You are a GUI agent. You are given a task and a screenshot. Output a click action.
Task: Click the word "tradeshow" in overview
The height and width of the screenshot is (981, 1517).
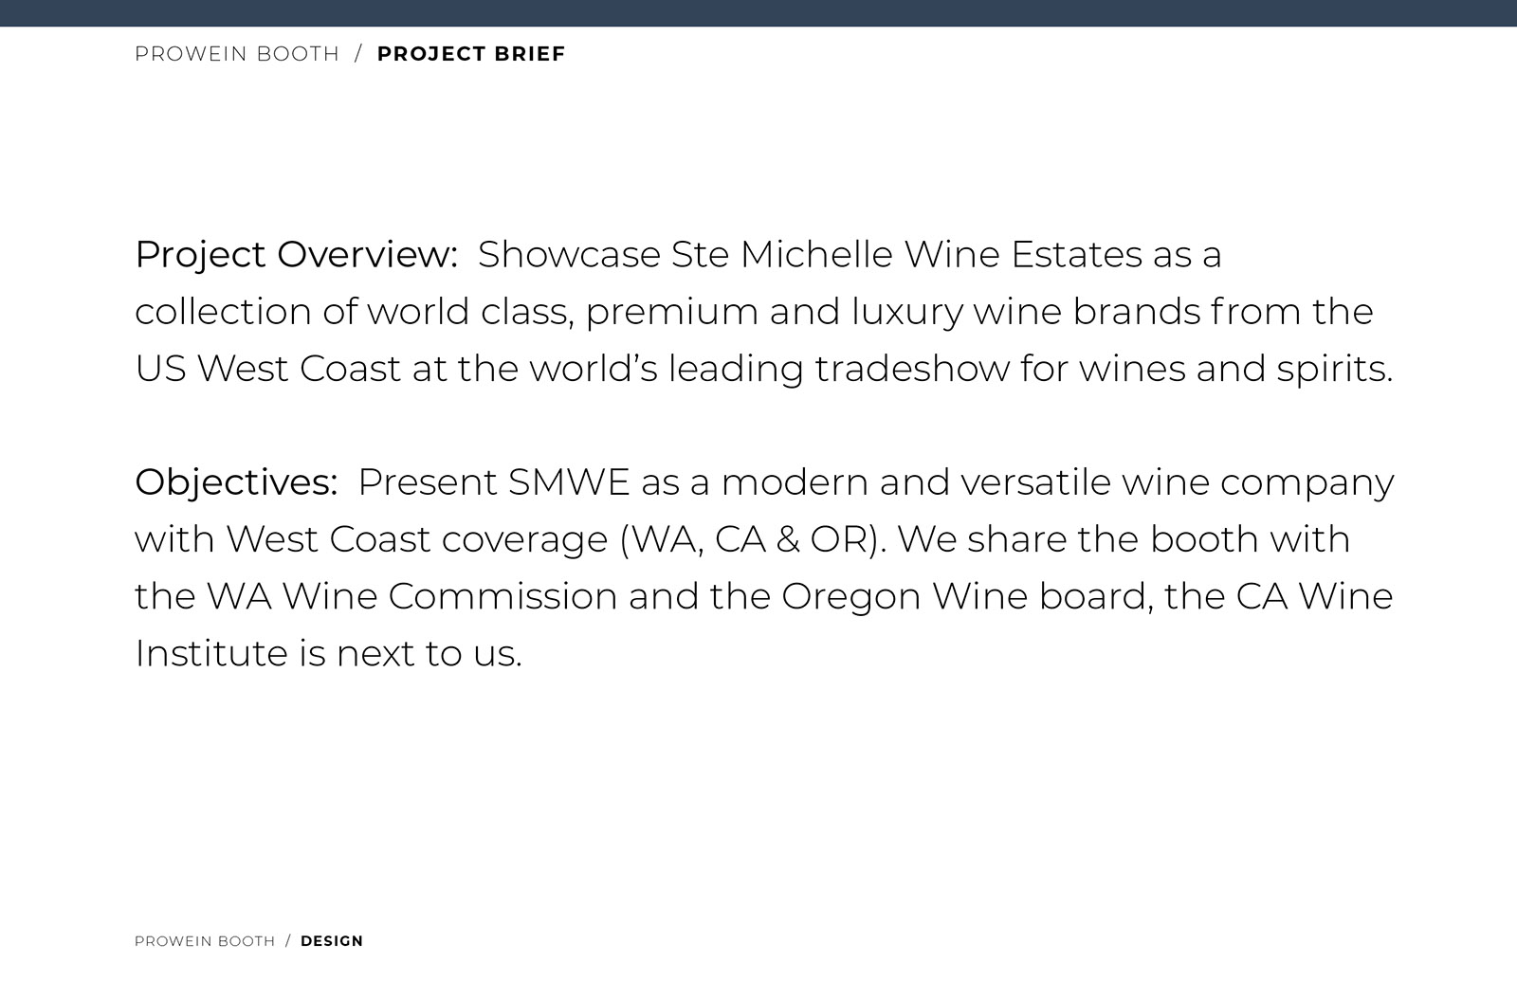coord(912,369)
